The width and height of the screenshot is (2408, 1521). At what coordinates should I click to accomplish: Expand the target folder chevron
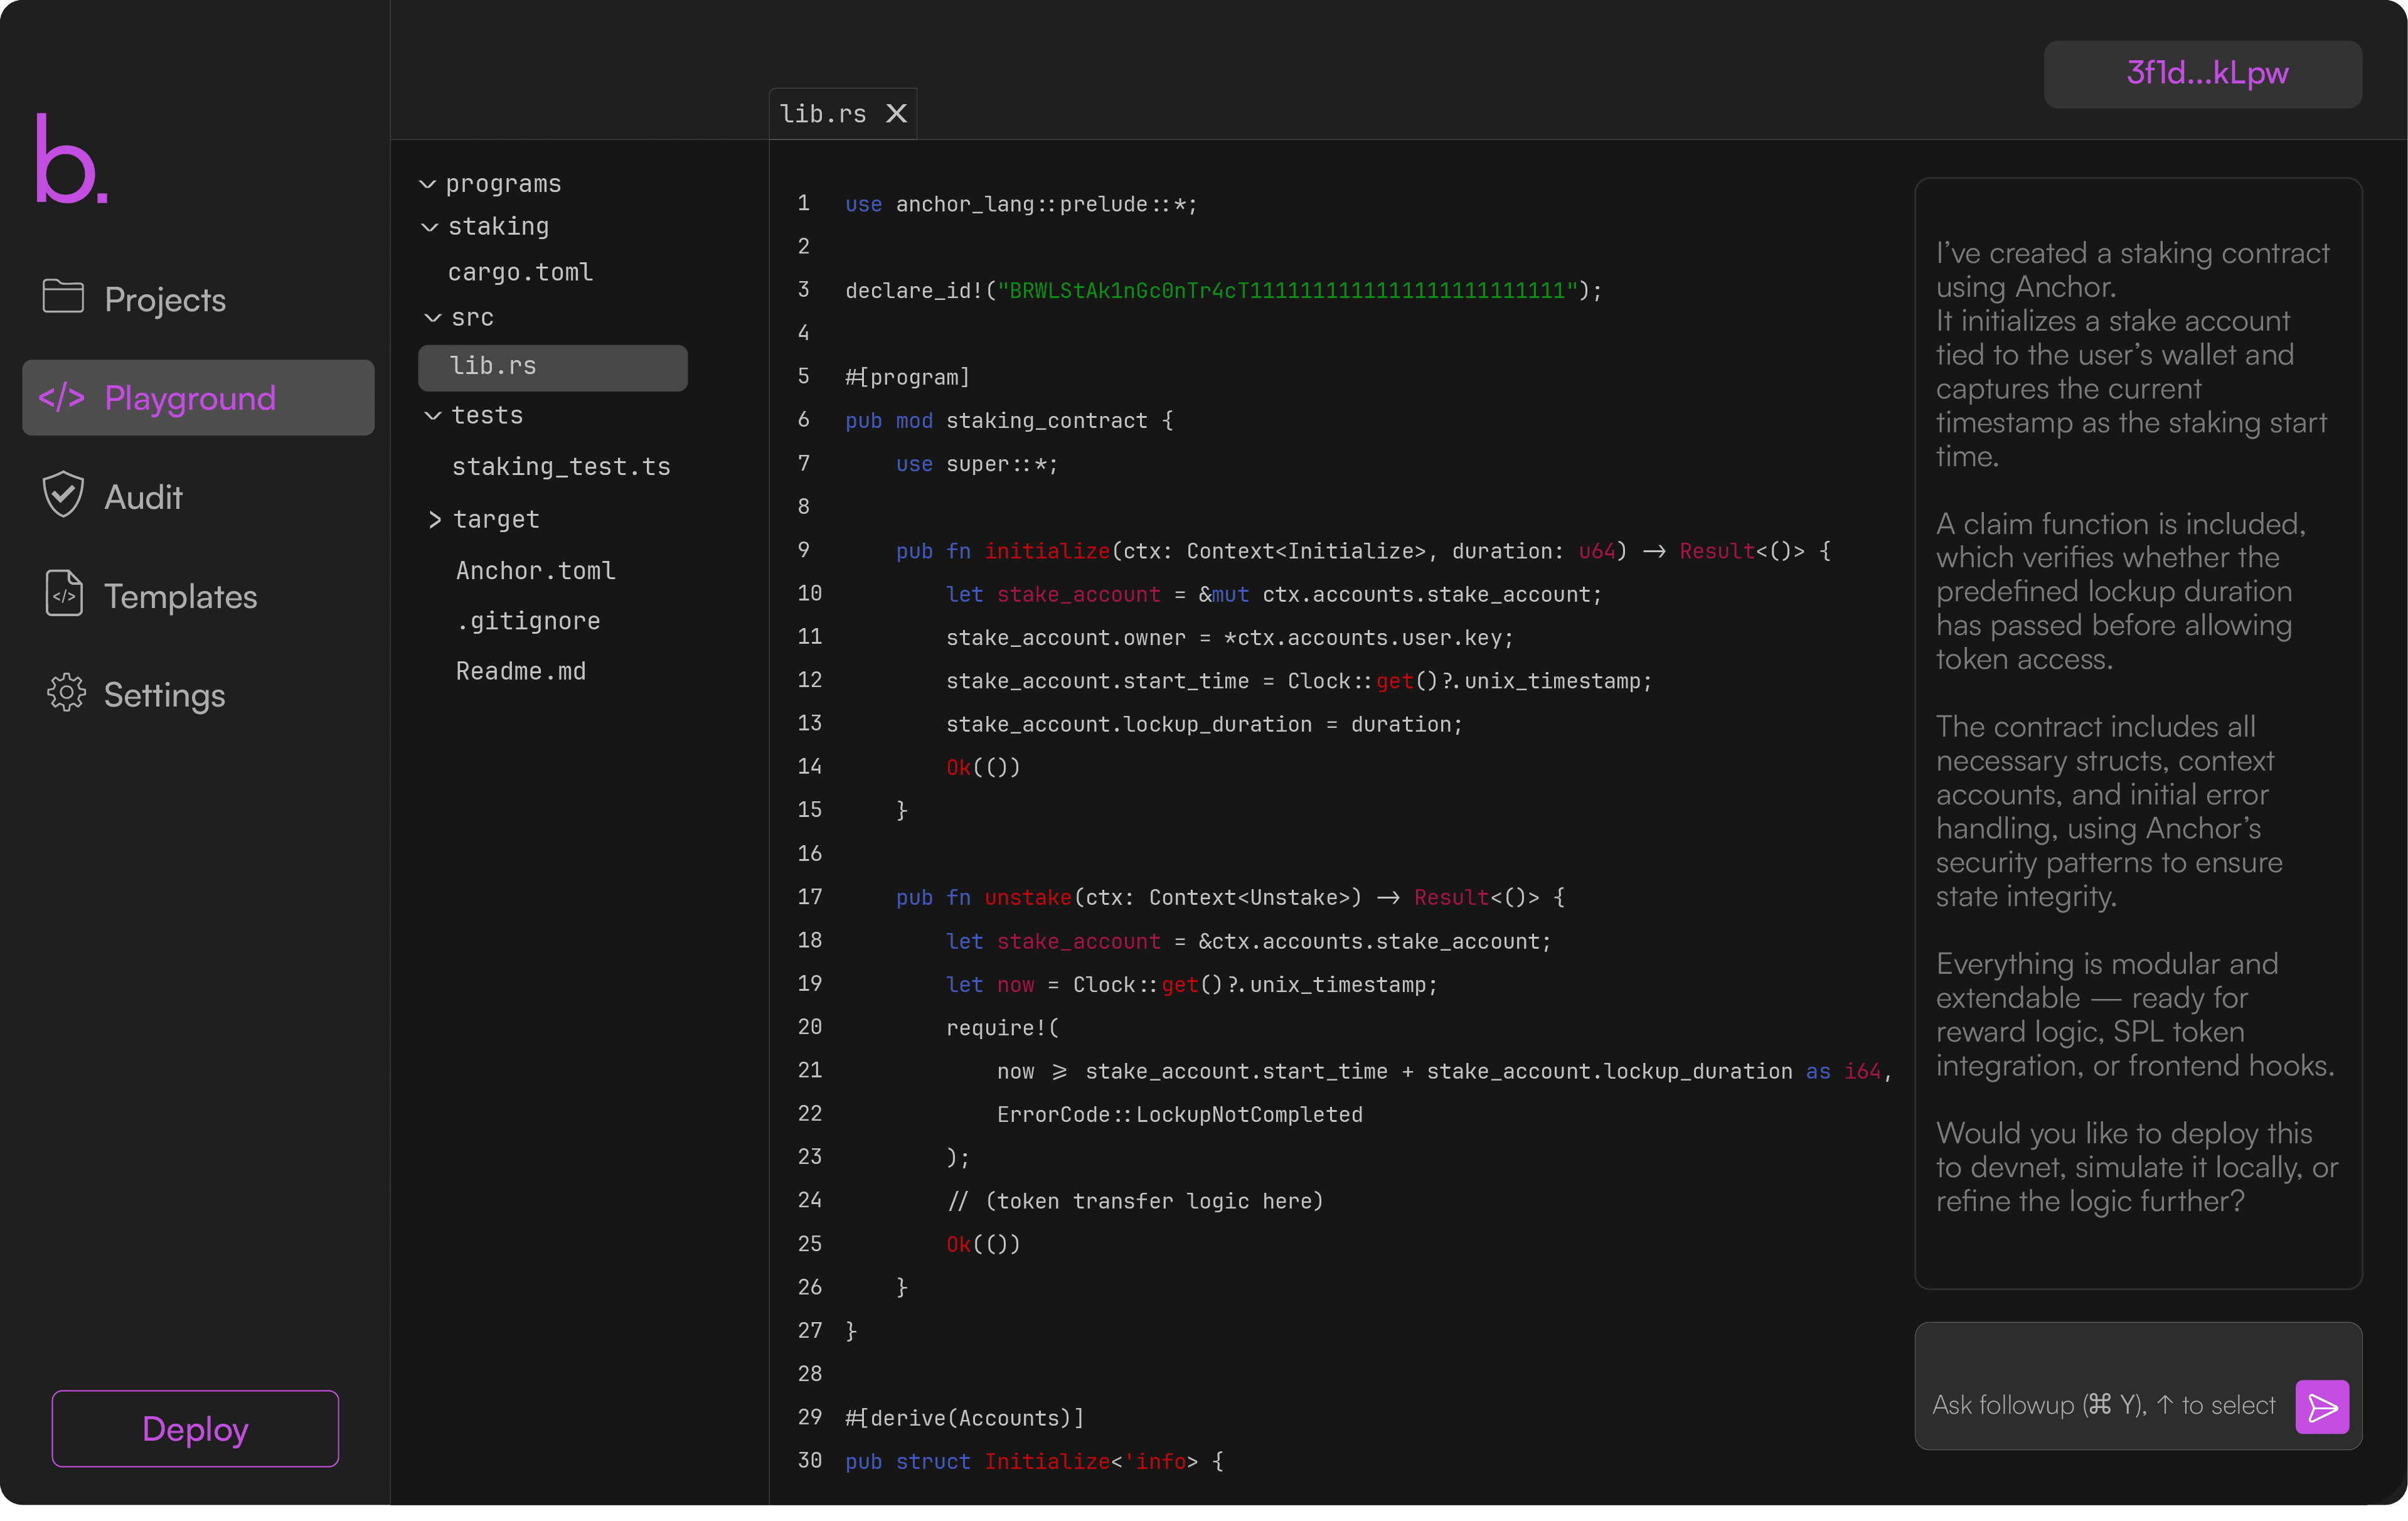click(435, 519)
